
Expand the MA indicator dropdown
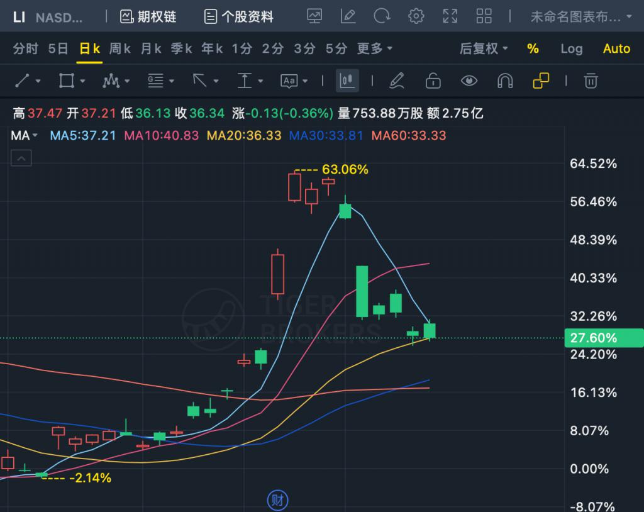pyautogui.click(x=25, y=135)
